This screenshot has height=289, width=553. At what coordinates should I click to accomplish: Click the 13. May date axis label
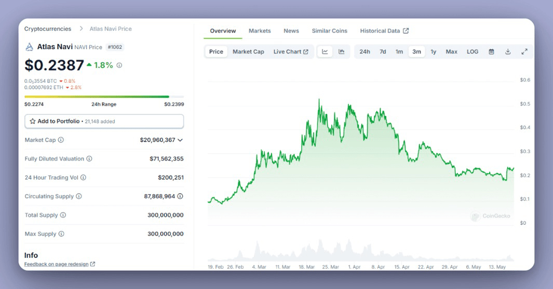pyautogui.click(x=497, y=267)
